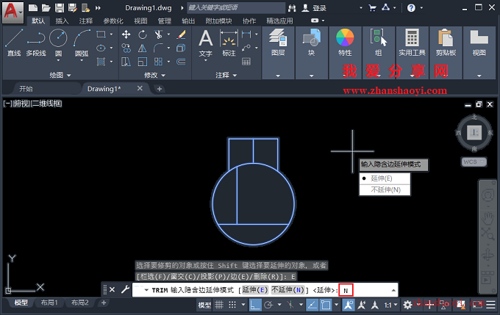
Task: Toggle isometric drafting in status bar
Action: [290, 305]
